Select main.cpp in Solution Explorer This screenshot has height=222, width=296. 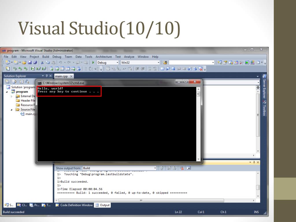tap(28, 114)
